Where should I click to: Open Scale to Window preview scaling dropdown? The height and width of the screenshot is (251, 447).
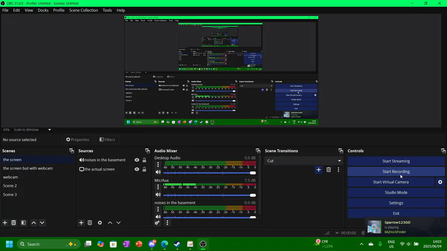pos(32,129)
